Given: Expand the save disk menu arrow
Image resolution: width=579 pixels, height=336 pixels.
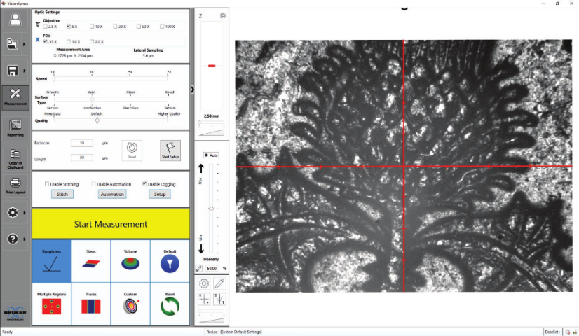Looking at the screenshot, I should click(x=27, y=71).
